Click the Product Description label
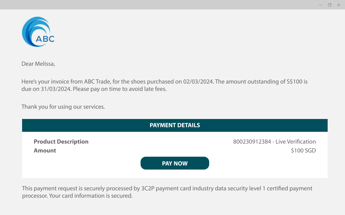The width and height of the screenshot is (345, 215). (61, 142)
